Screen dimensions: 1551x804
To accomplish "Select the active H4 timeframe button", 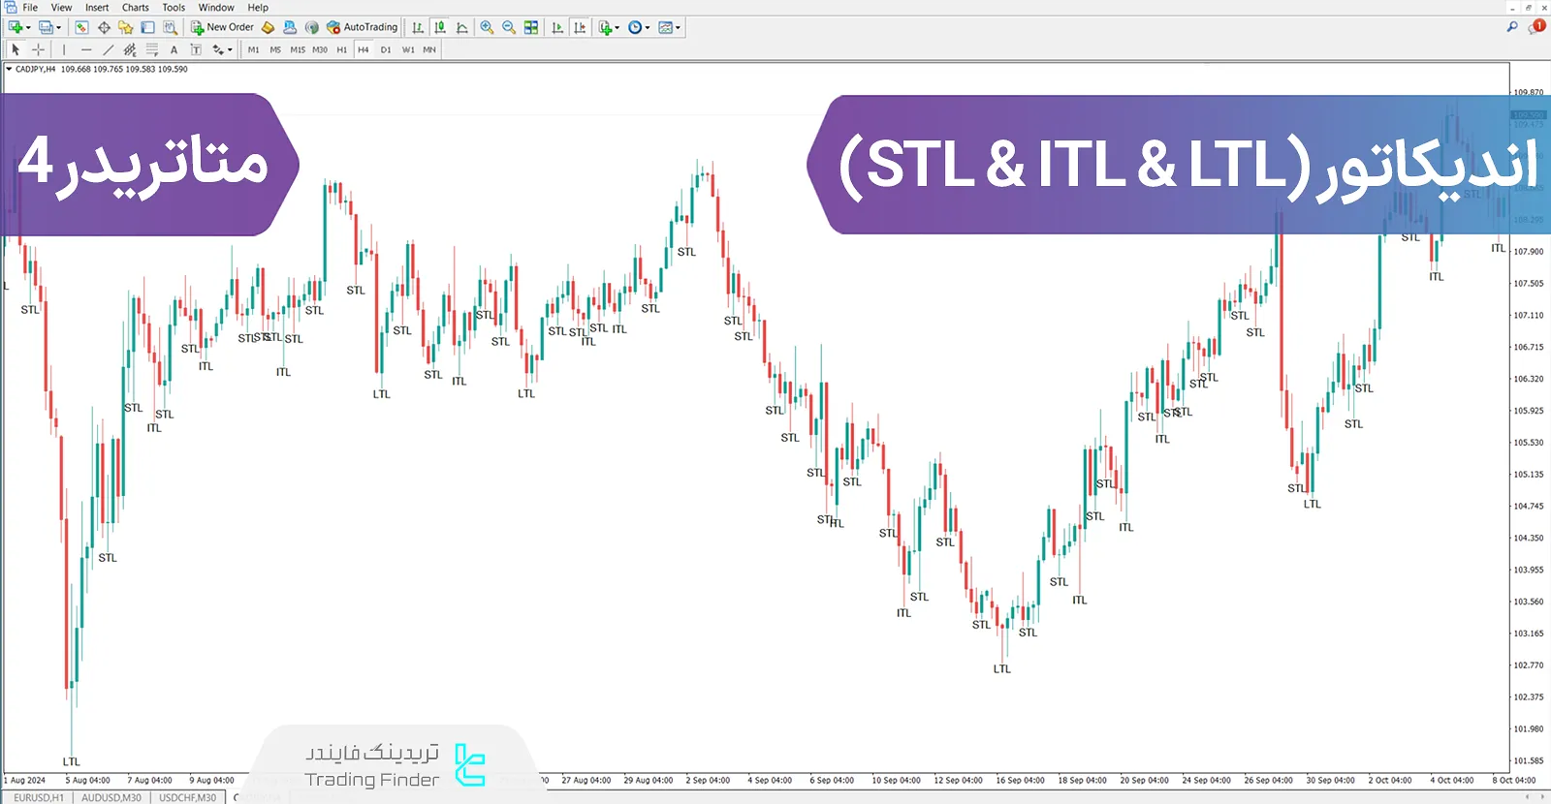I will tap(364, 49).
